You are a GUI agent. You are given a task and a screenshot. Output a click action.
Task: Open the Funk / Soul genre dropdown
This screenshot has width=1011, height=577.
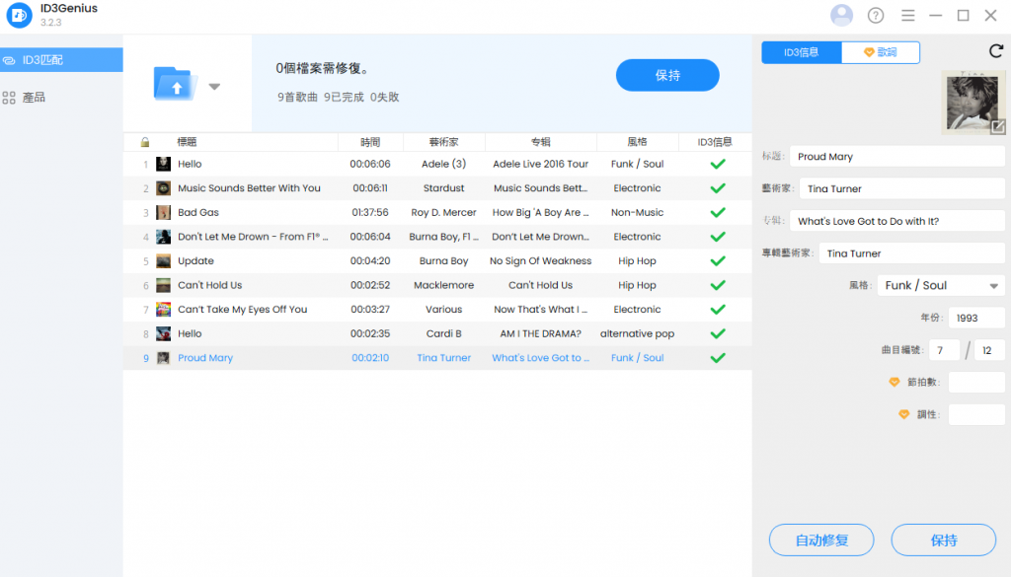941,285
